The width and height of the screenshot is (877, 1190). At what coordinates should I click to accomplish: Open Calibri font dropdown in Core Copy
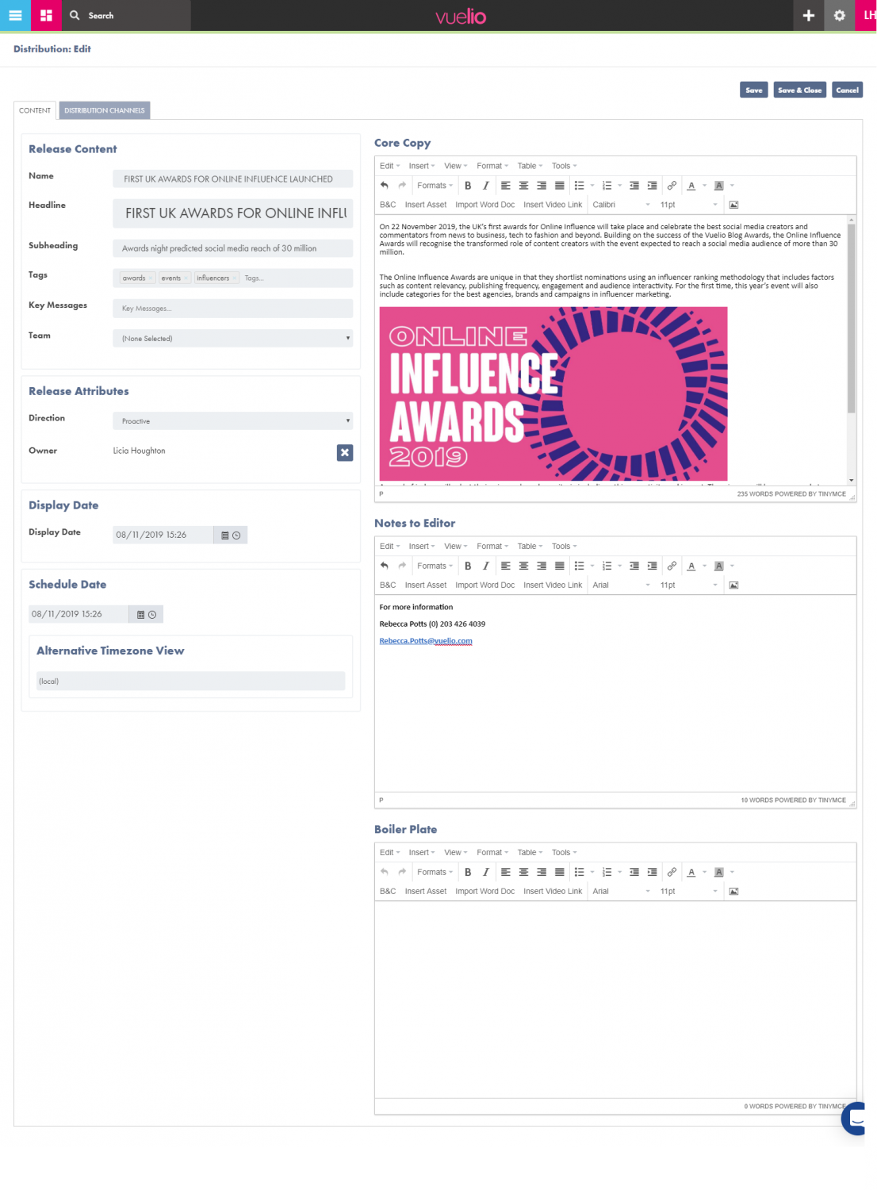(x=621, y=205)
